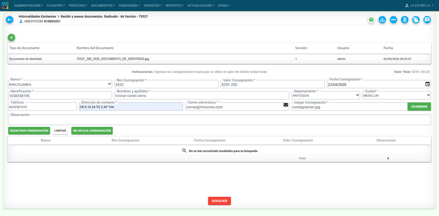The image size is (439, 216).
Task: Open the green help question-mark icon
Action: 372,20
